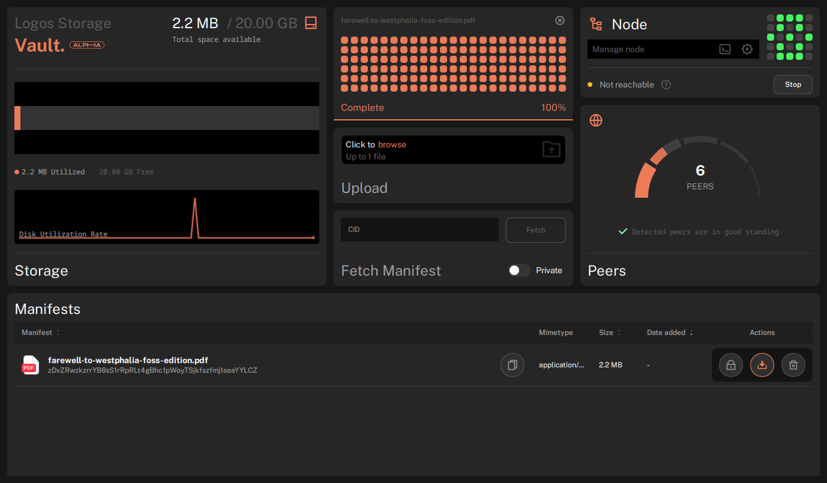Copy the CID of farewell-to-westphalia manifest
Screen dimensions: 827x483
513,365
